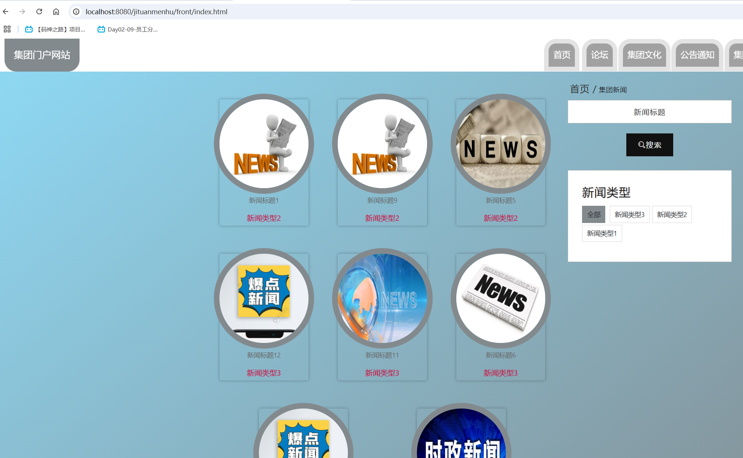The width and height of the screenshot is (743, 458).
Task: Open the 首页 navigation tab
Action: click(562, 55)
